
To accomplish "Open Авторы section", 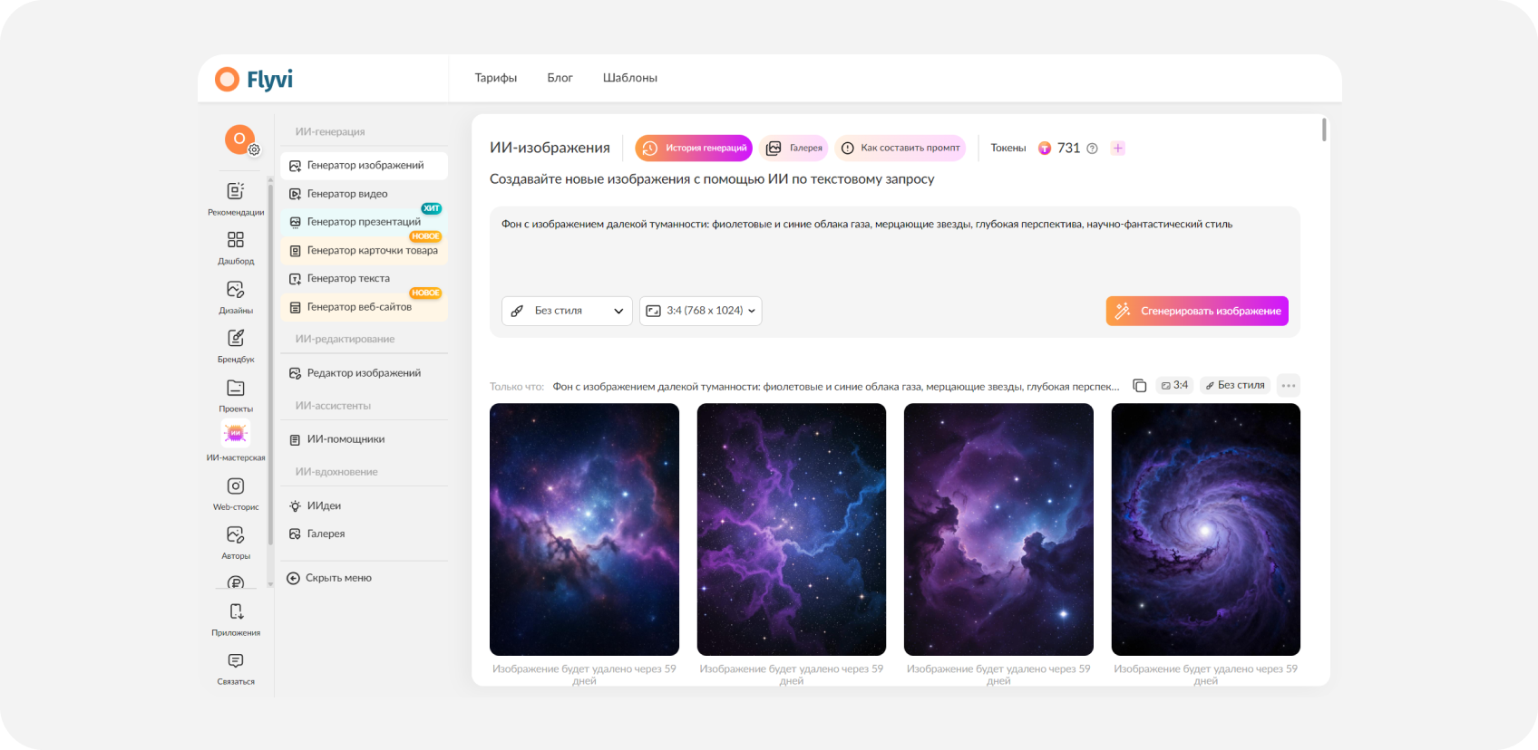I will pos(236,543).
